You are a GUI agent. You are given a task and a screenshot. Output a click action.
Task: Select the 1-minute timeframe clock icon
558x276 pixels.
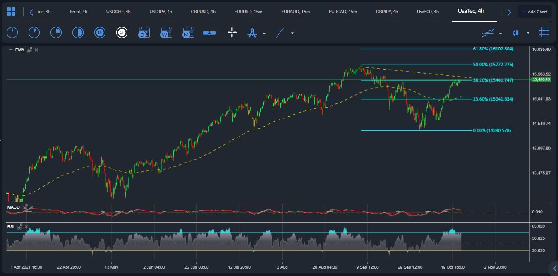coord(12,33)
